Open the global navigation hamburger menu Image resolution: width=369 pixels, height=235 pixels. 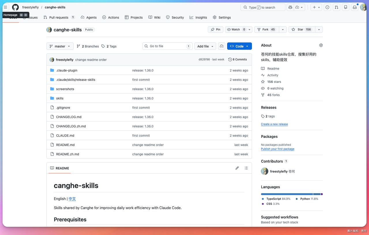coord(5,7)
